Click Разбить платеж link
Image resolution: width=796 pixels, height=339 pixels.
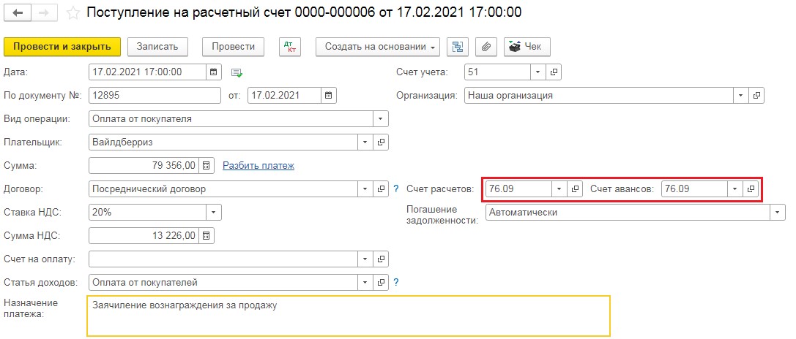click(258, 165)
